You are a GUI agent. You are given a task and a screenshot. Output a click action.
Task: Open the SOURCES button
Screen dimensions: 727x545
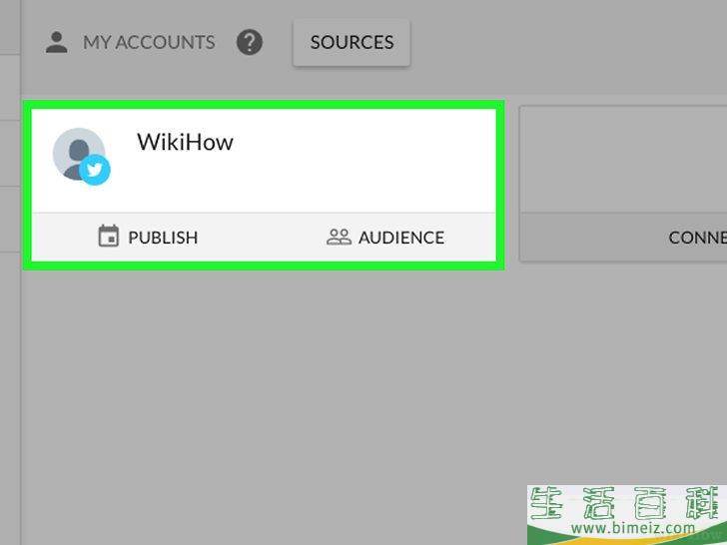[352, 43]
